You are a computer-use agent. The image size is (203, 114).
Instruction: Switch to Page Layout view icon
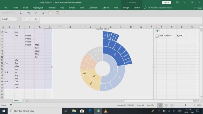pyautogui.click(x=166, y=105)
